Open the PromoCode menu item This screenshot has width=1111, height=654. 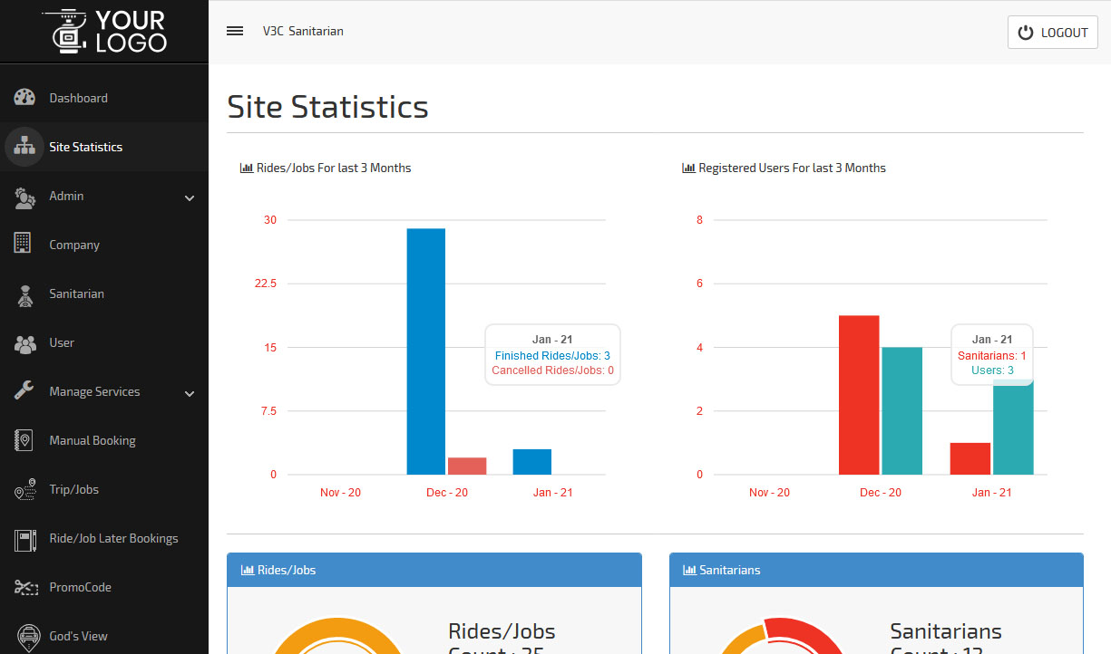point(104,587)
